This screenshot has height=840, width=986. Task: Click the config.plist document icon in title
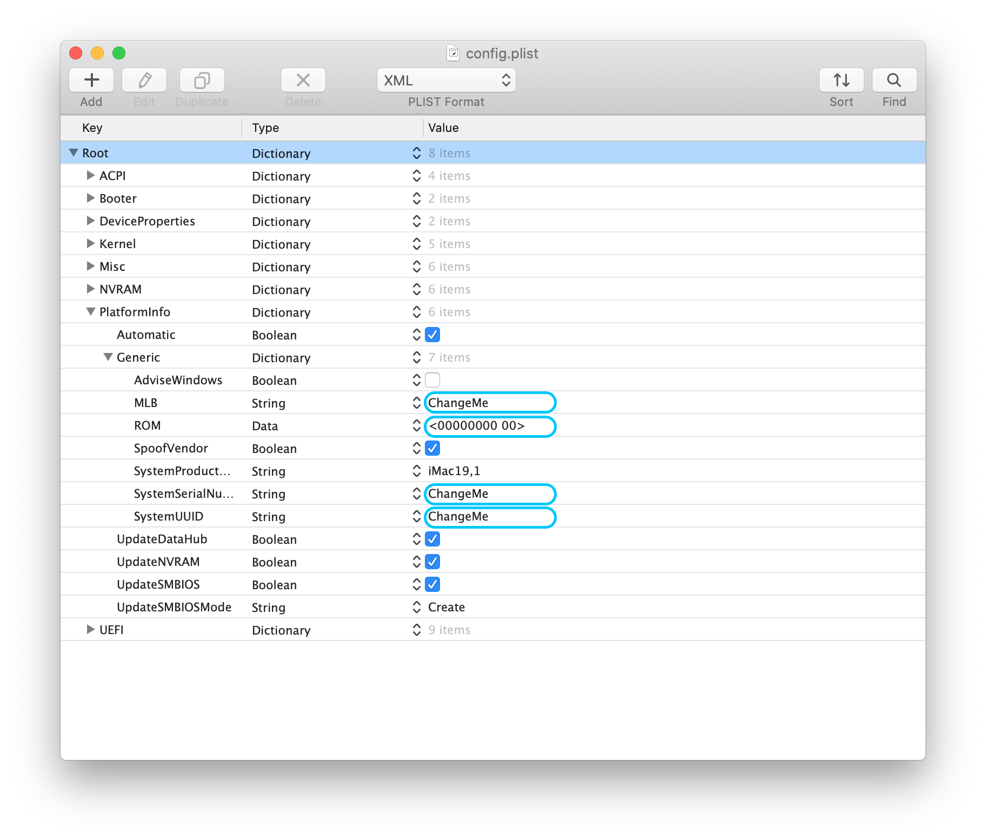[453, 53]
